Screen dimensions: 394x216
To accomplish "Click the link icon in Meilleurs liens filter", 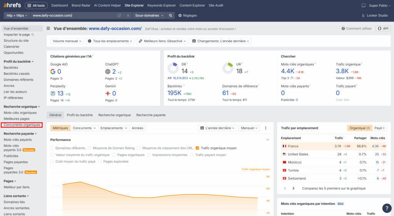I will (x=140, y=41).
